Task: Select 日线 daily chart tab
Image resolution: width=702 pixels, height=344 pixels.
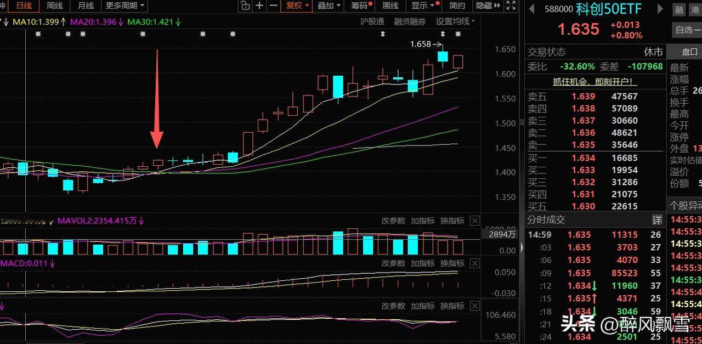Action: click(24, 6)
